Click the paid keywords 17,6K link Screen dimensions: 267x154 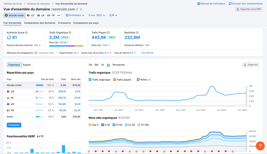[105, 45]
